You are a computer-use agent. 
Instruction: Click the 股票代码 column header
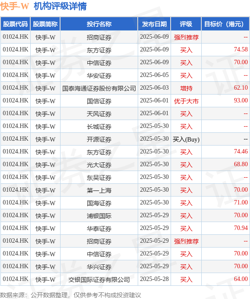15,24
